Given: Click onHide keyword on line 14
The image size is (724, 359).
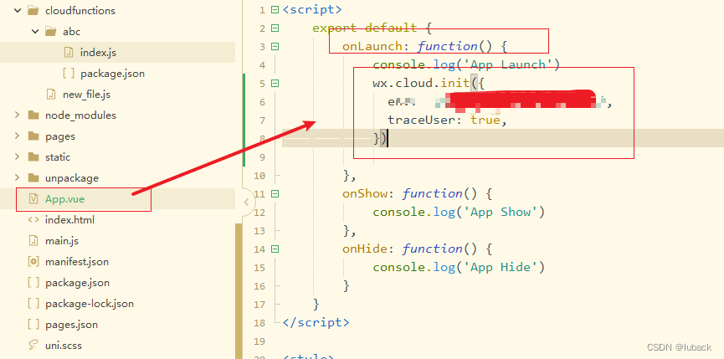Looking at the screenshot, I should (365, 249).
